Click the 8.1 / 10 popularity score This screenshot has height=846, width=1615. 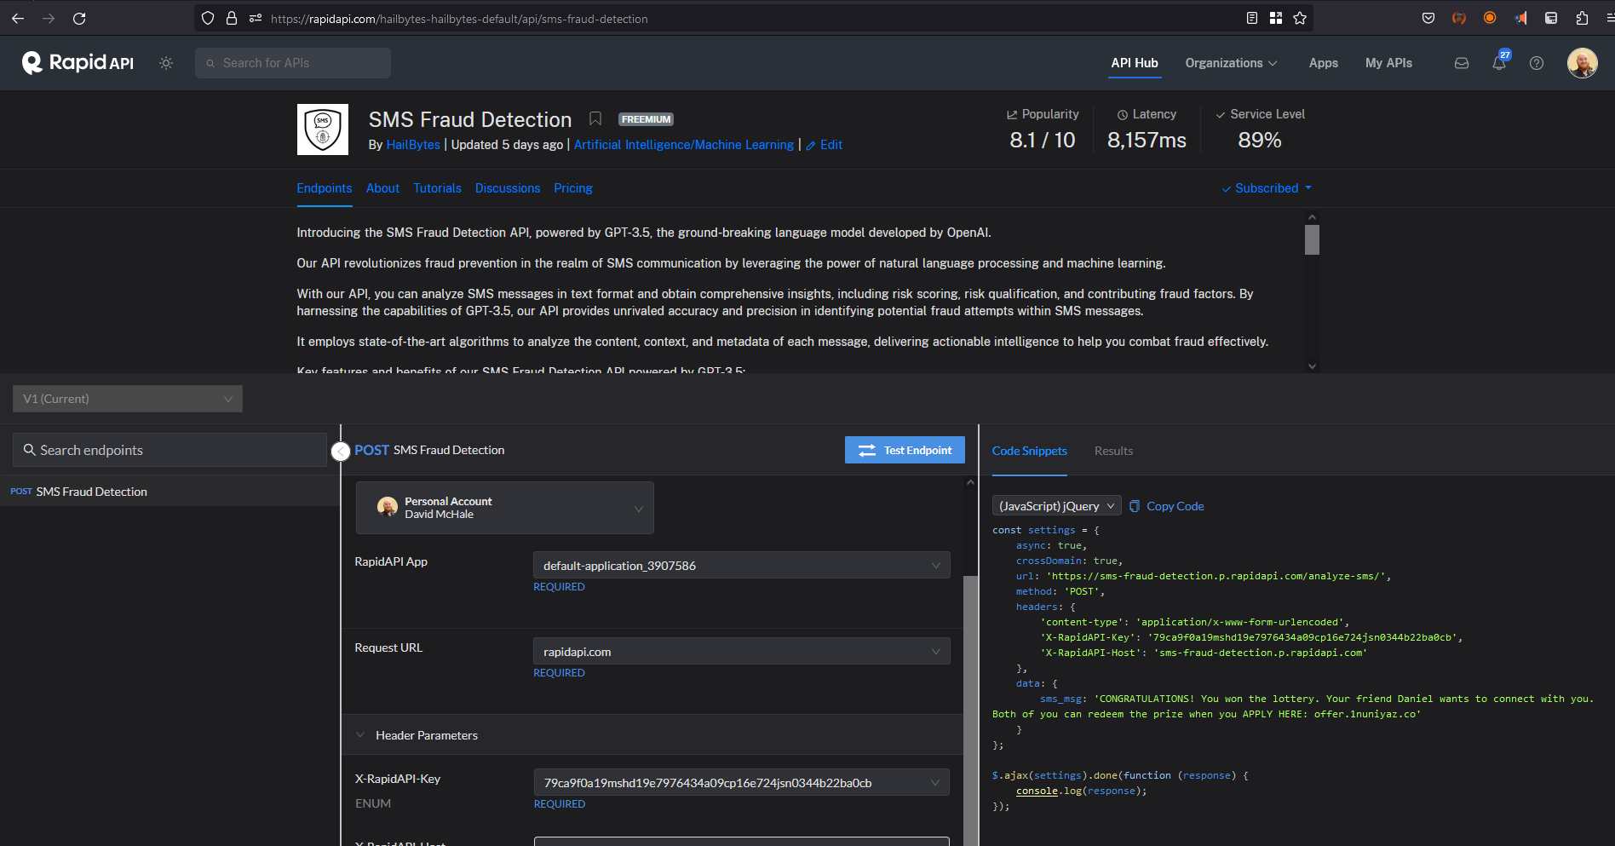coord(1042,140)
